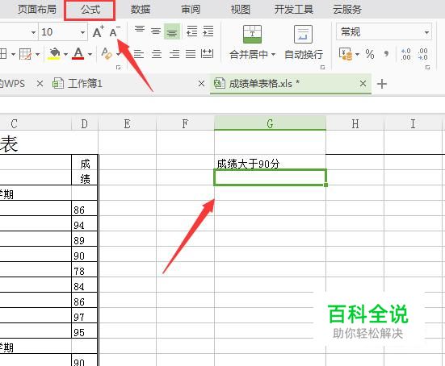This screenshot has width=445, height=366.
Task: Click the selected empty cell below 成绩大于90分
Action: coord(270,177)
